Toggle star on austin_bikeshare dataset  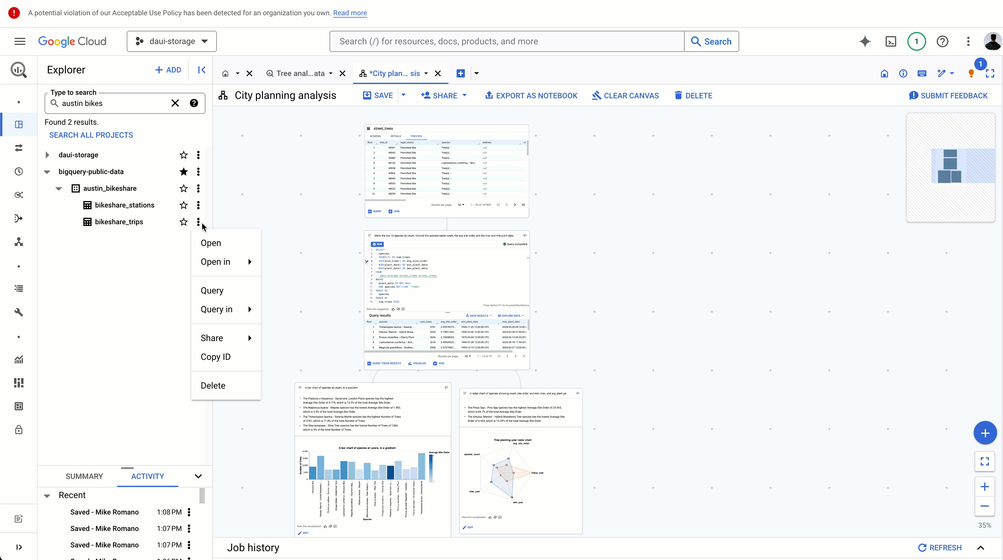(x=183, y=188)
